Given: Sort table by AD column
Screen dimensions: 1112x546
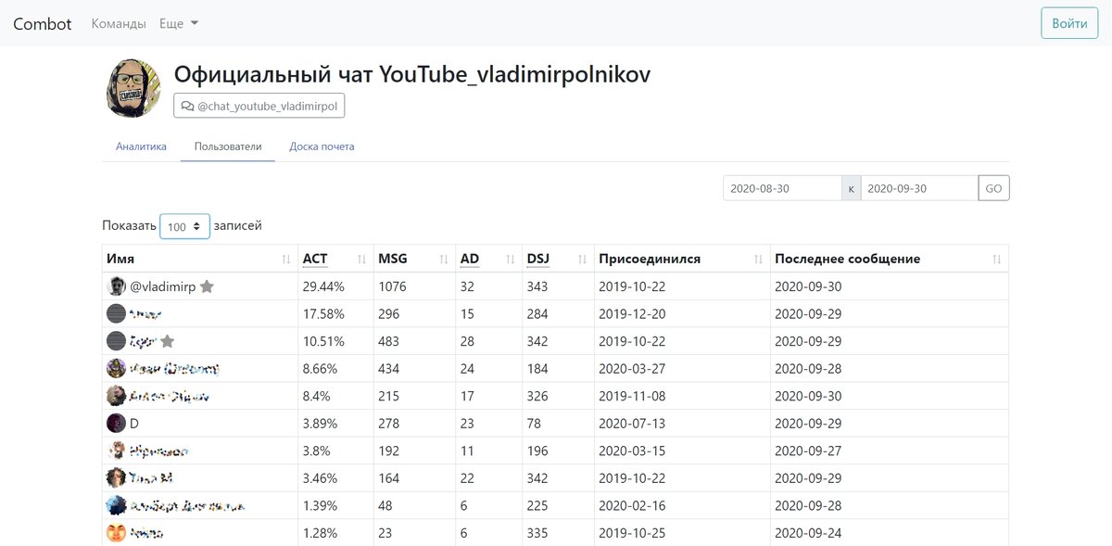Looking at the screenshot, I should [488, 259].
